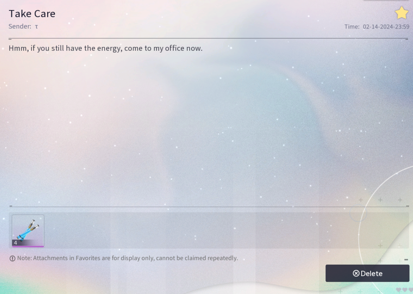Select the message text about the office

(106, 48)
